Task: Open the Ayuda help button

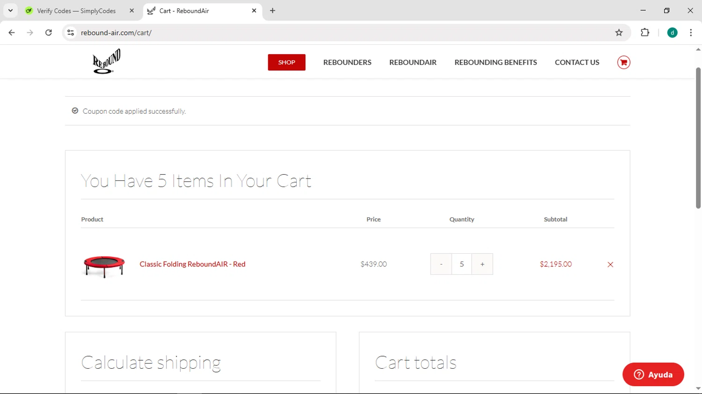Action: coord(653,374)
